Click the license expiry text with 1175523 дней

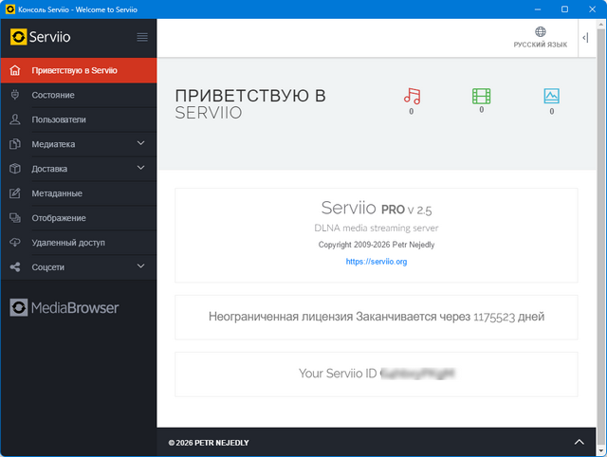tap(377, 317)
